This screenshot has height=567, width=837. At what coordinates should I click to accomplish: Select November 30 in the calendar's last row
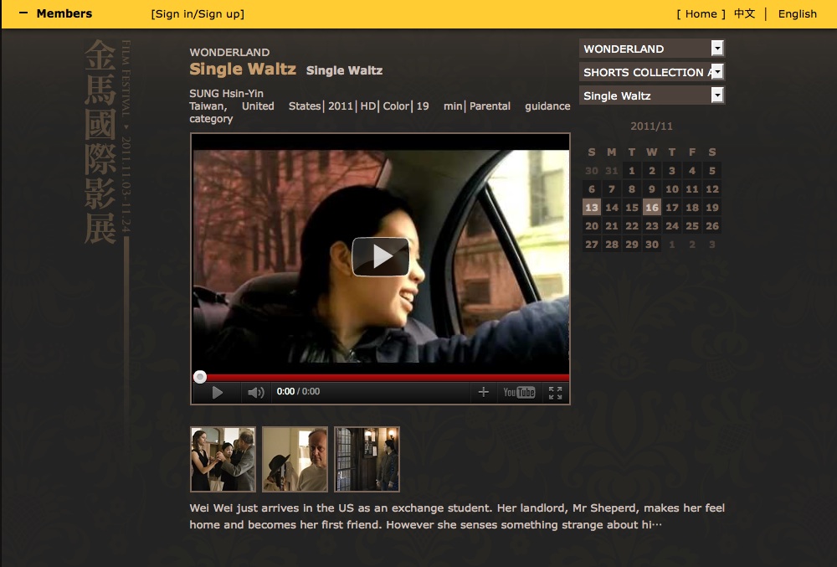pos(652,244)
